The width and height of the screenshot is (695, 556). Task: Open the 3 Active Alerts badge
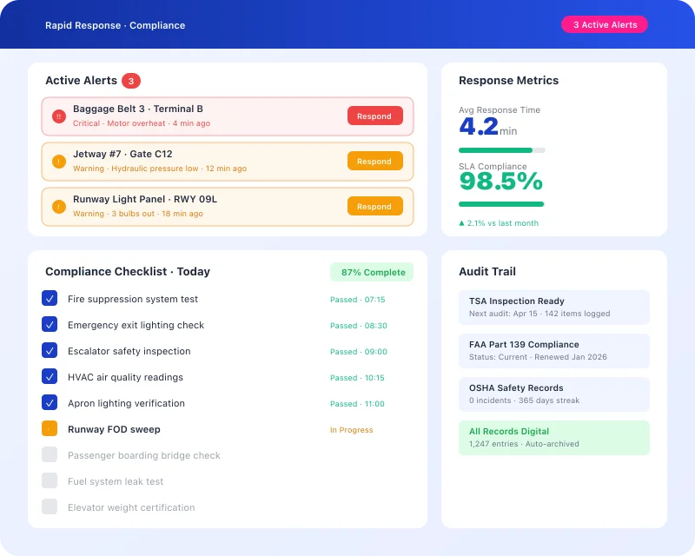pos(605,24)
